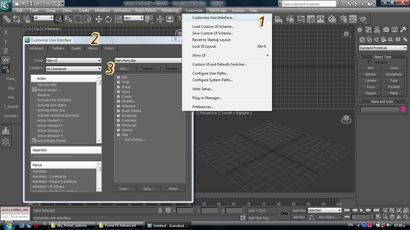Click the Select and Scale tool
Viewport: 410px width, 230px height.
click(x=118, y=19)
